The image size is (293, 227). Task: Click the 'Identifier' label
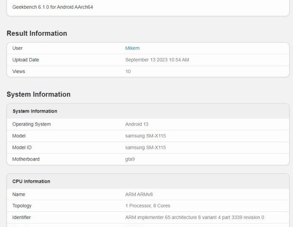(21, 217)
